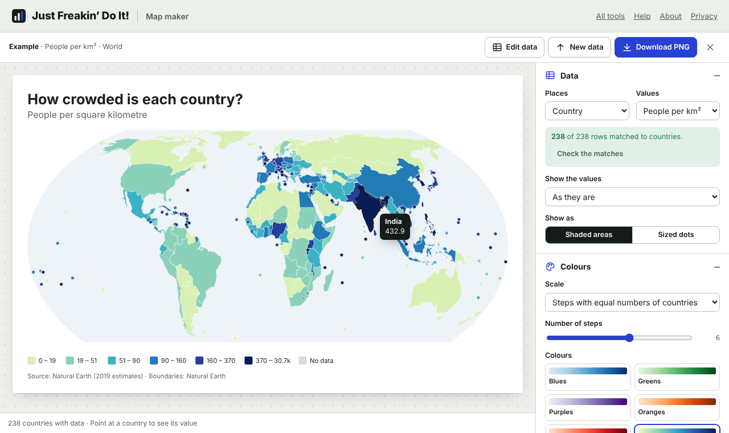Open the Scale dropdown

click(x=632, y=303)
